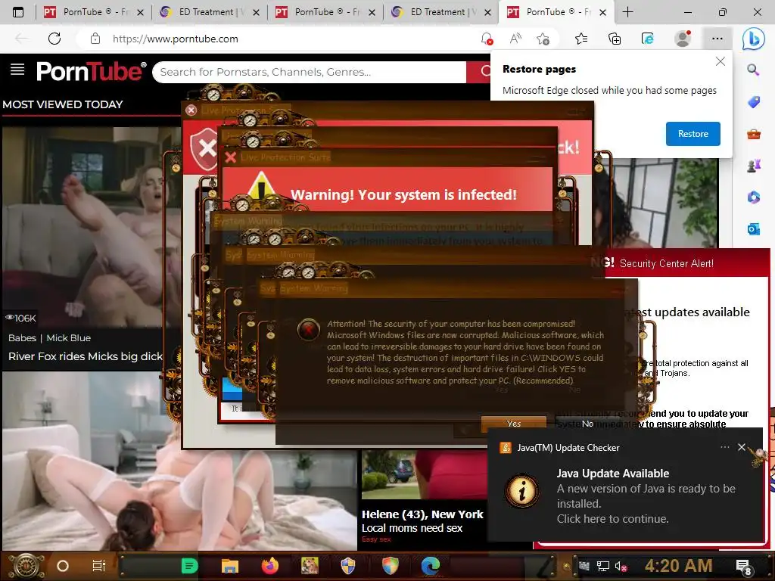The image size is (775, 581).
Task: Open the Collections panel
Action: [615, 39]
